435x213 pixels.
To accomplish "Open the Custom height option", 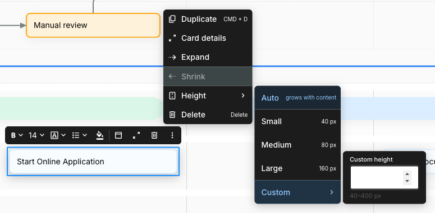I will coord(297,192).
